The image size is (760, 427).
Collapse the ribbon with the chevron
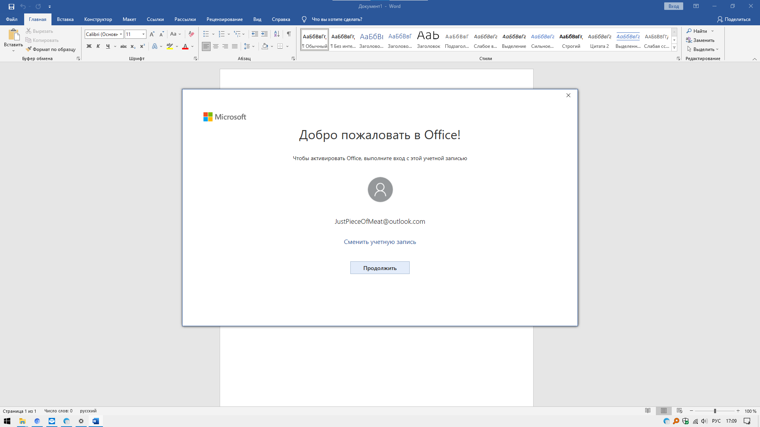pyautogui.click(x=754, y=59)
